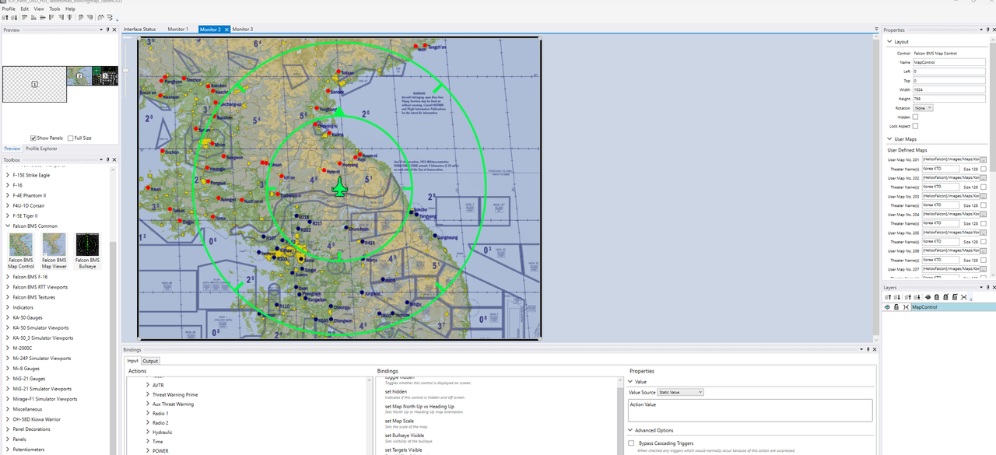
Task: Collapse Advanced Options section
Action: click(630, 430)
